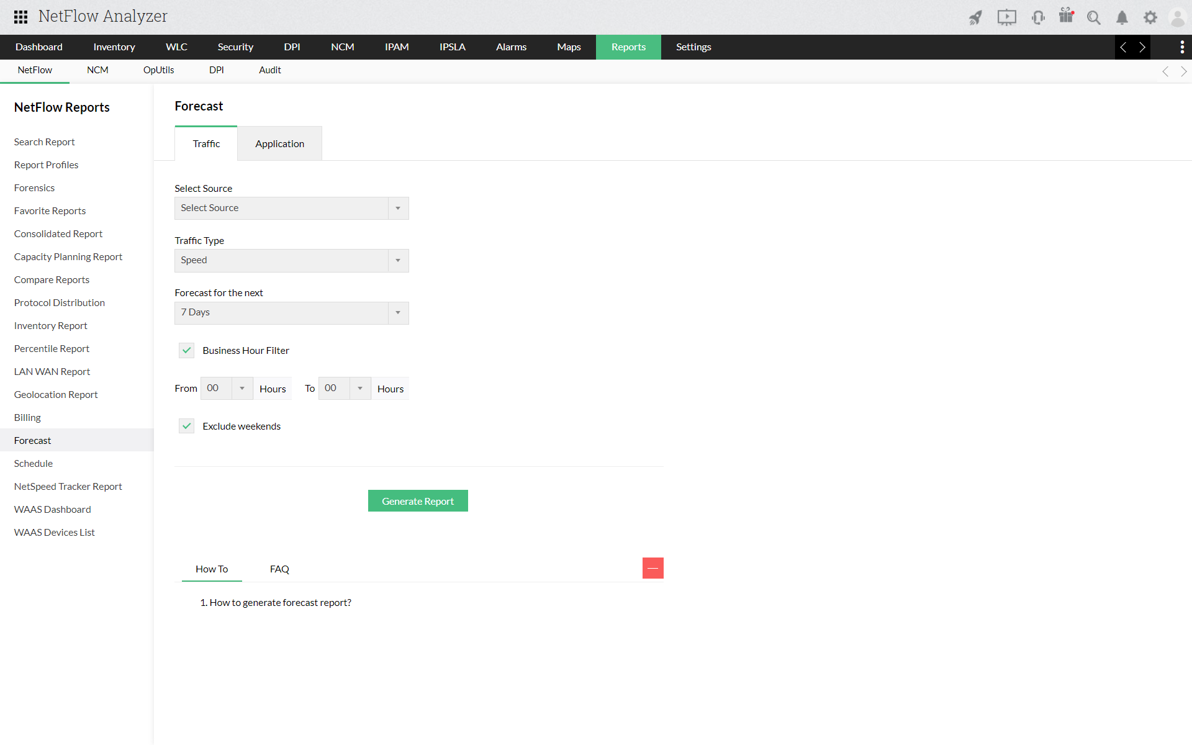1192x745 pixels.
Task: Open the Select Source dropdown
Action: point(291,208)
